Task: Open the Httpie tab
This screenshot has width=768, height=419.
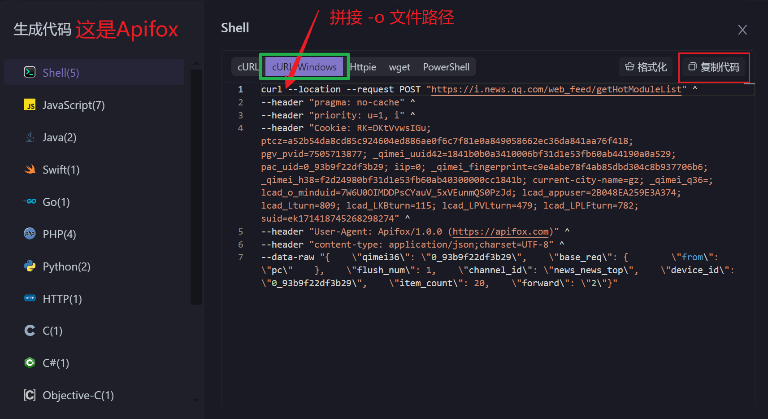Action: (363, 67)
